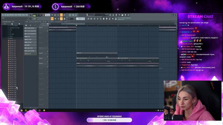223x125 pixels.
Task: Open the HELP menu
Action: [27, 15]
